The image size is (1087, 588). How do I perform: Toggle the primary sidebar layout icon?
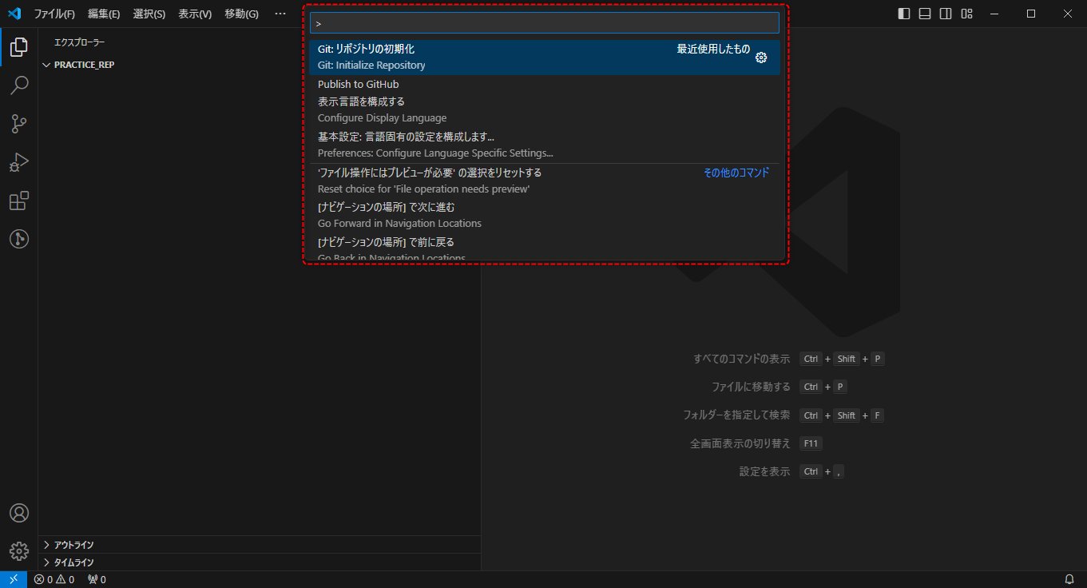pos(904,14)
